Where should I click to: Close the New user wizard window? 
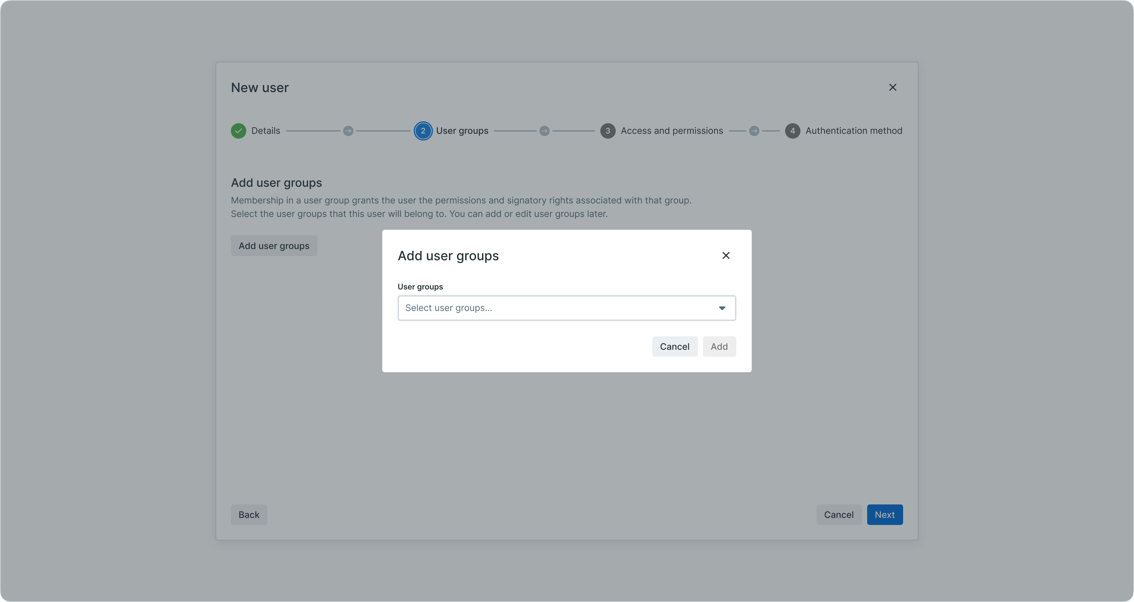pyautogui.click(x=892, y=87)
